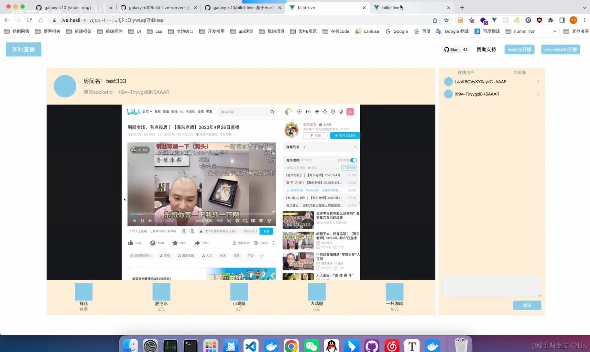Open the GitHub star count 43
This screenshot has height=352, width=590.
point(465,49)
